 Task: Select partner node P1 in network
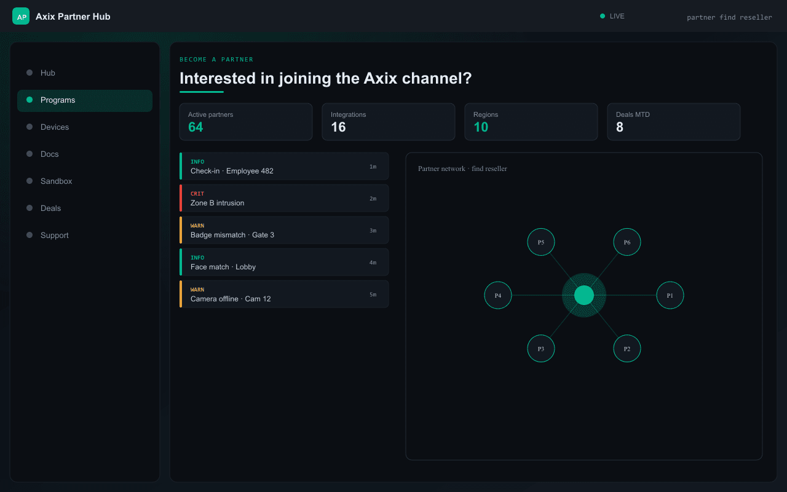[x=670, y=295]
